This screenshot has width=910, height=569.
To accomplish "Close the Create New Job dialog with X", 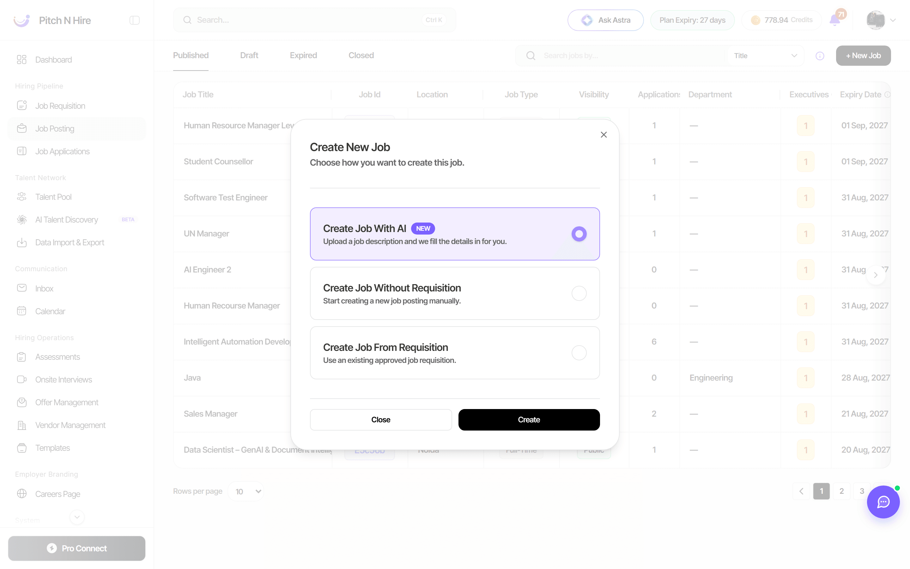I will [x=604, y=135].
